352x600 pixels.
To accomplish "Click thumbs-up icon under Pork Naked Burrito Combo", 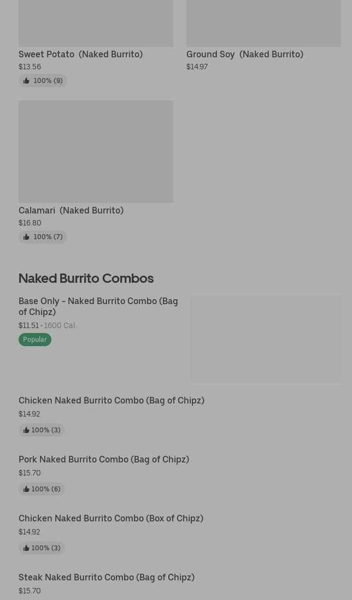I will coord(26,489).
